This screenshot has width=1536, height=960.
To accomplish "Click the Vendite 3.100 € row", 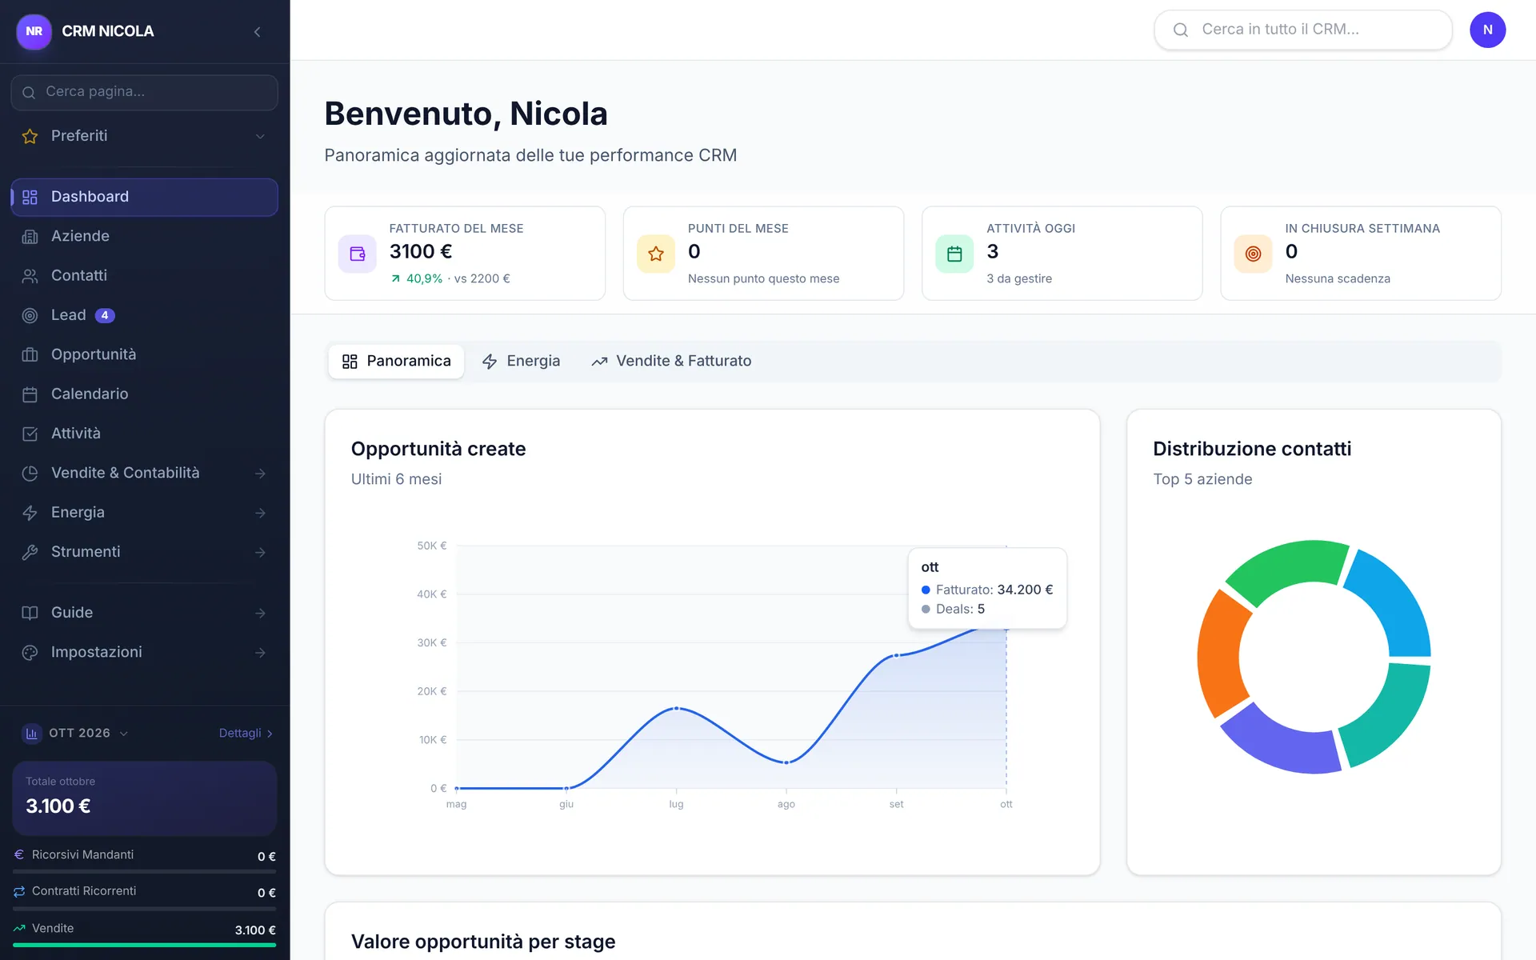I will (x=145, y=929).
